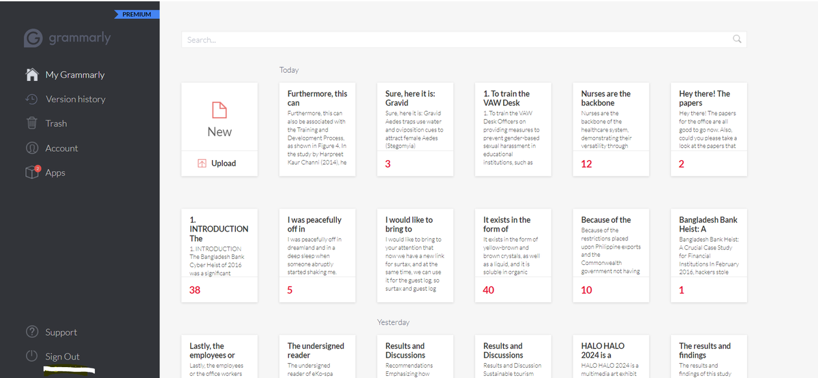Click issue count 12 on Nurses card
The image size is (818, 378).
(x=586, y=164)
